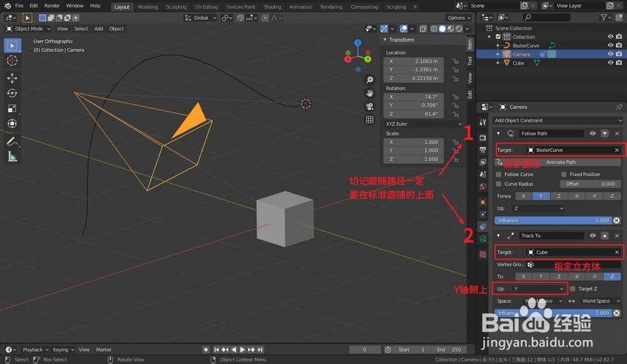Hide Cube in viewport via eye icon
627x364 pixels.
pos(610,63)
